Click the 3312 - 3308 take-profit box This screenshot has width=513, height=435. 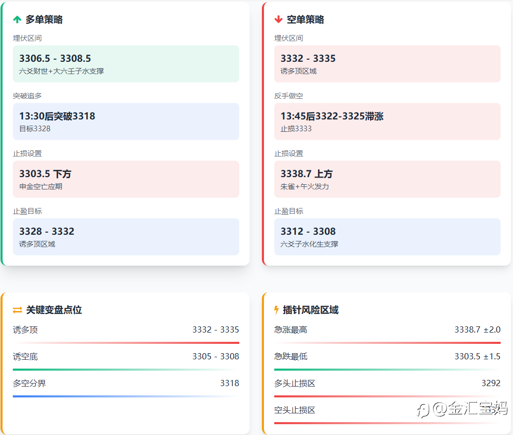click(387, 237)
